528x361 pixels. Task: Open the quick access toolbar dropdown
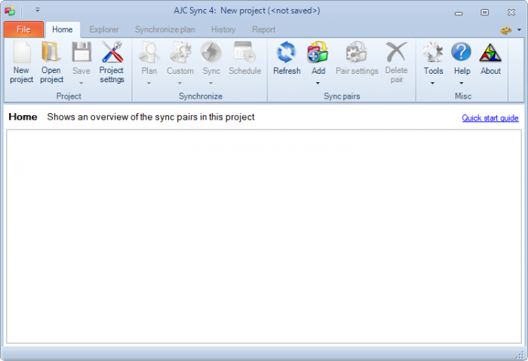point(38,10)
